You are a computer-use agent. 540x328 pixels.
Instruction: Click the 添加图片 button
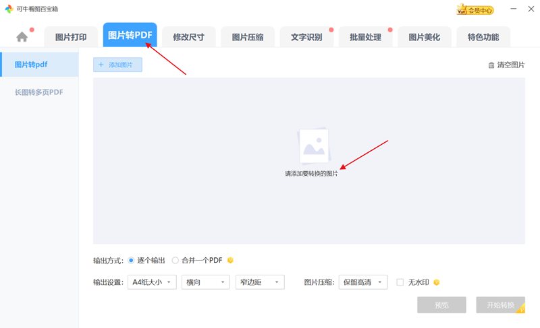coord(117,65)
